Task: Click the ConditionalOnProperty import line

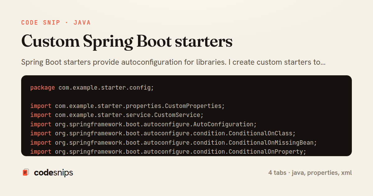Action: (x=168, y=152)
